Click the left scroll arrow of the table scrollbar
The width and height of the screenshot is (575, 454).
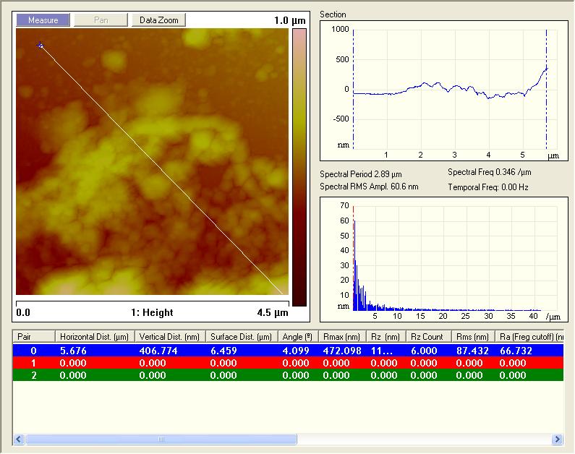19,439
